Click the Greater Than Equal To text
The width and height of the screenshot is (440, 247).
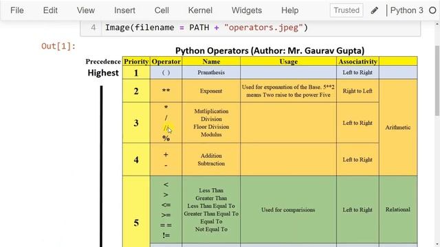[x=211, y=213]
